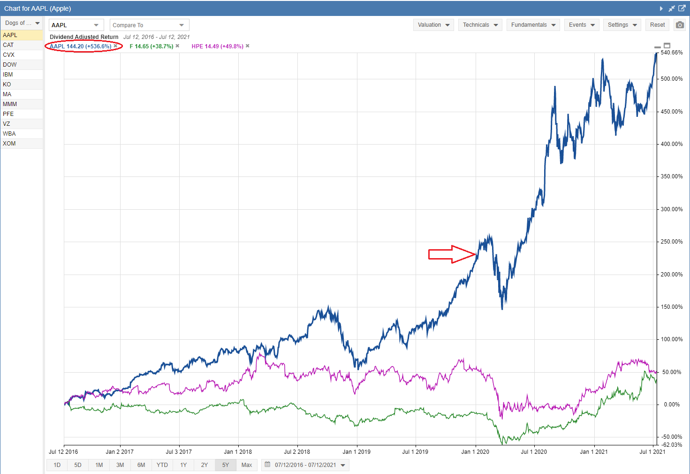
Task: Remove the F comparison with its x
Action: point(177,46)
